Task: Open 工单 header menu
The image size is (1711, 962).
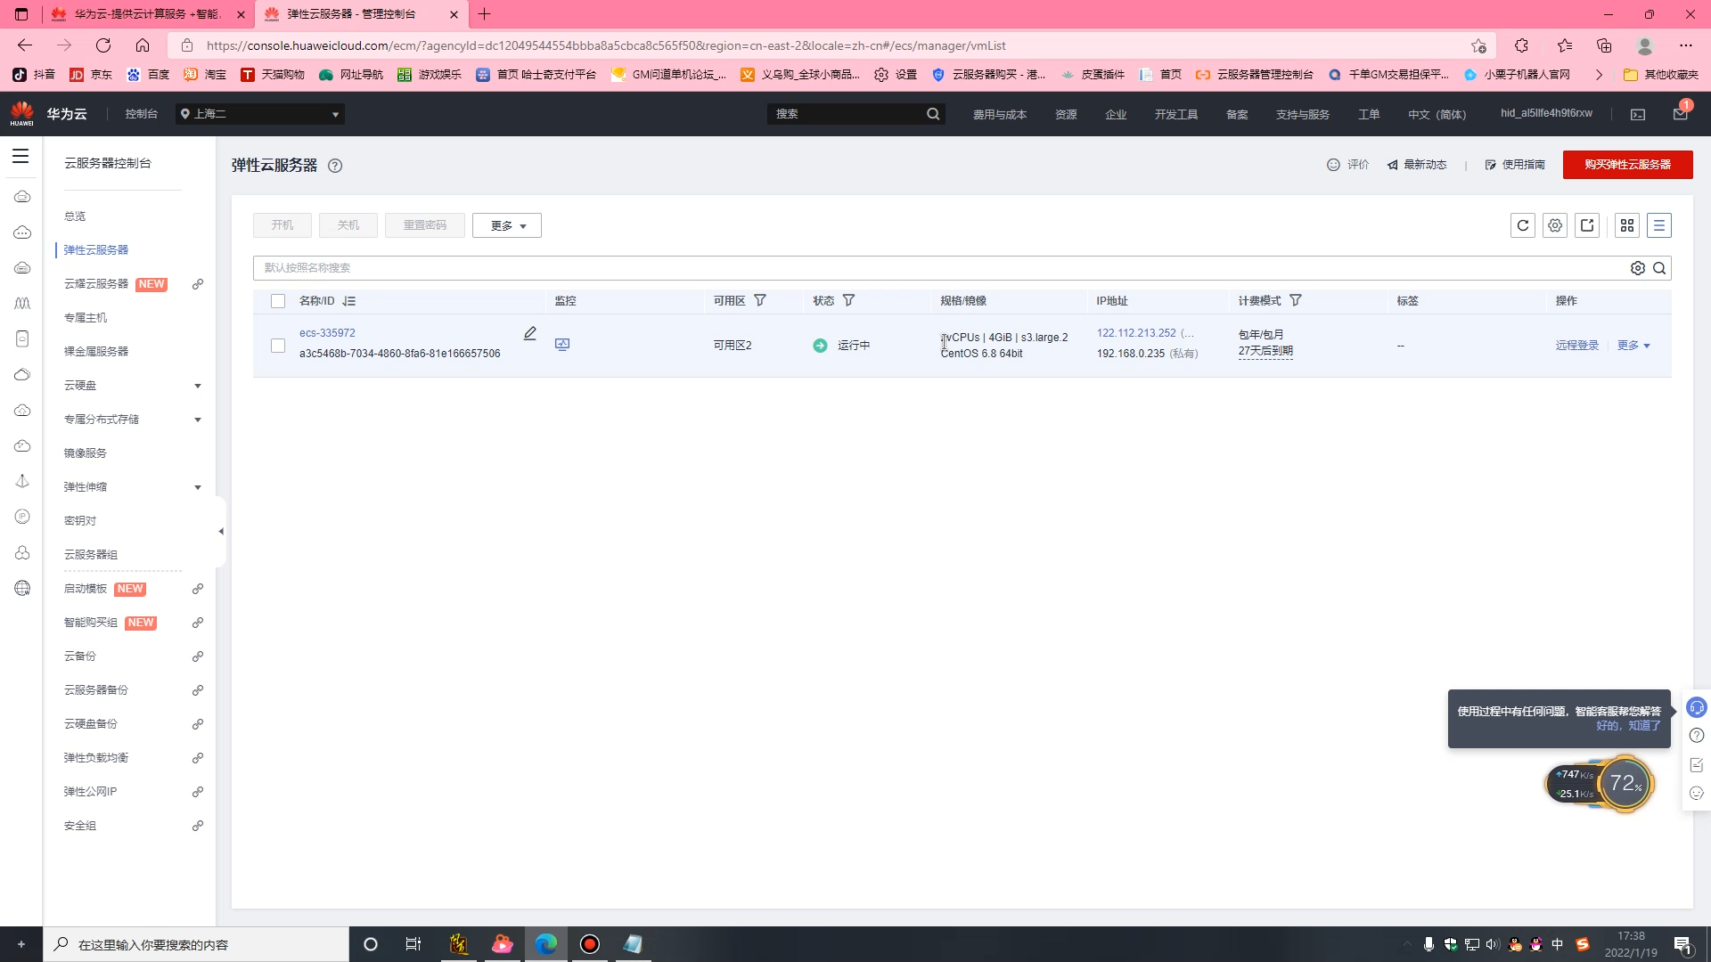Action: click(1369, 114)
